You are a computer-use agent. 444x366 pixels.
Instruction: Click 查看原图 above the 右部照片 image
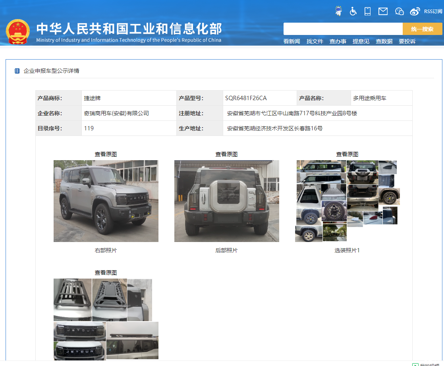pyautogui.click(x=106, y=154)
